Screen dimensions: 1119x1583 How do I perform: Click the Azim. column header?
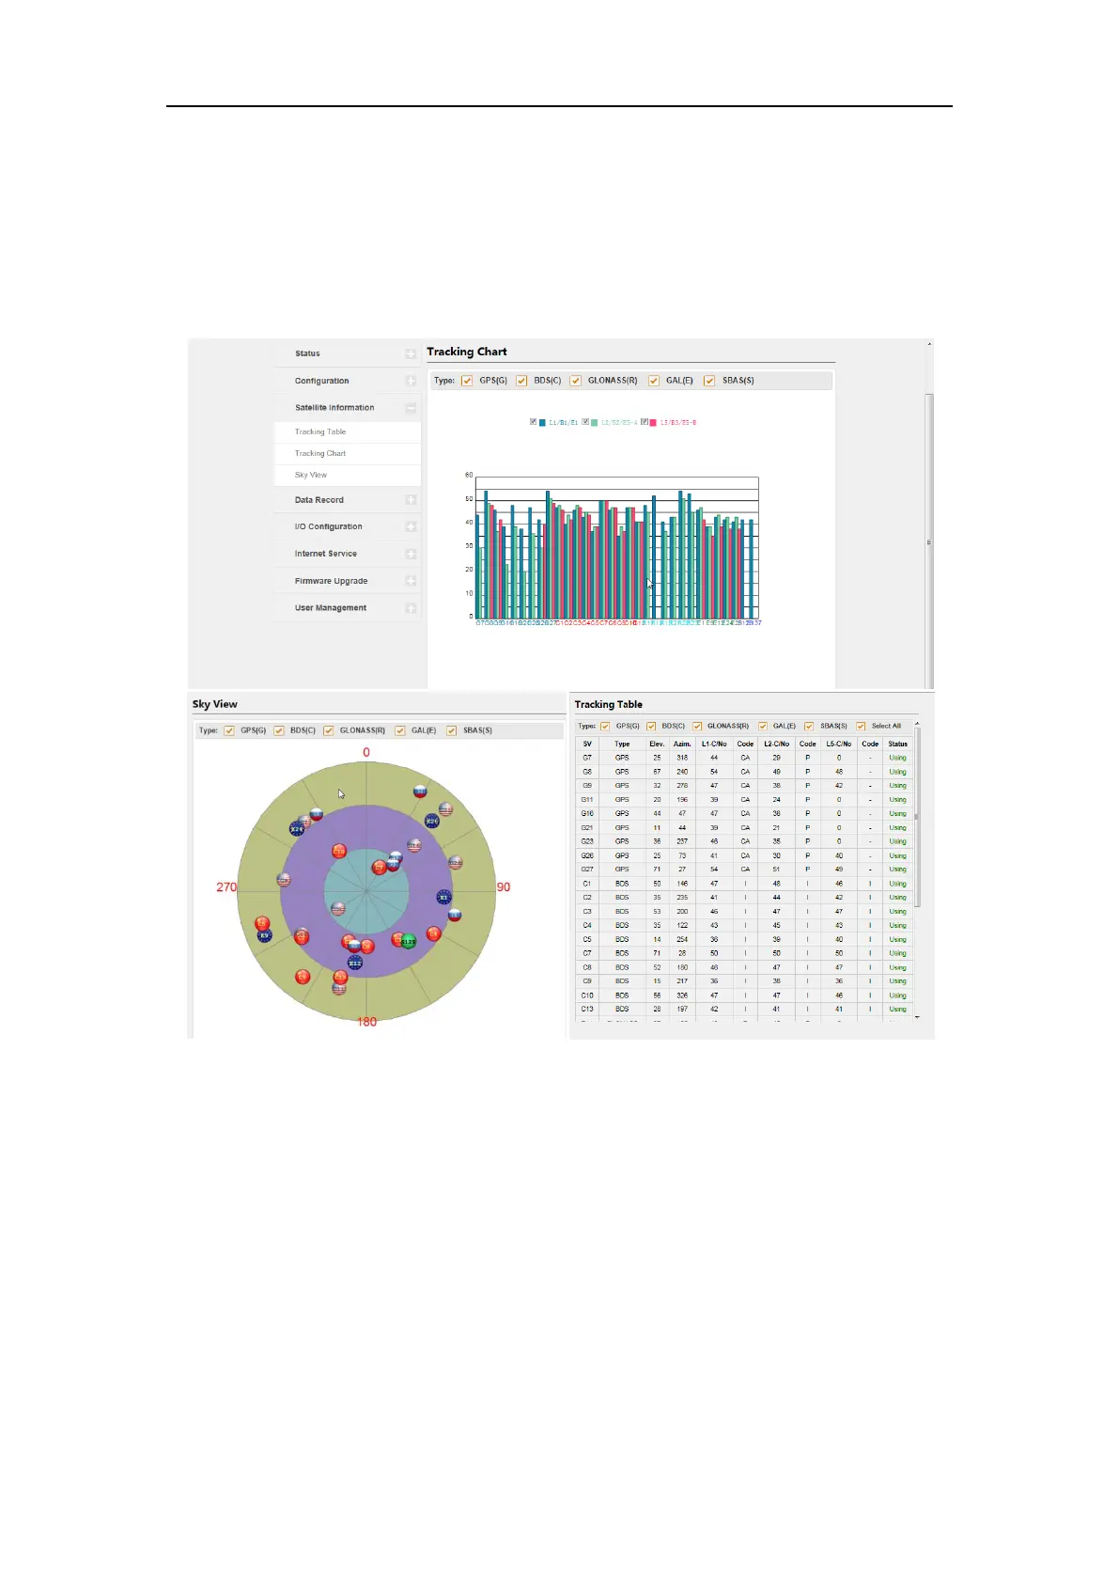pyautogui.click(x=682, y=744)
